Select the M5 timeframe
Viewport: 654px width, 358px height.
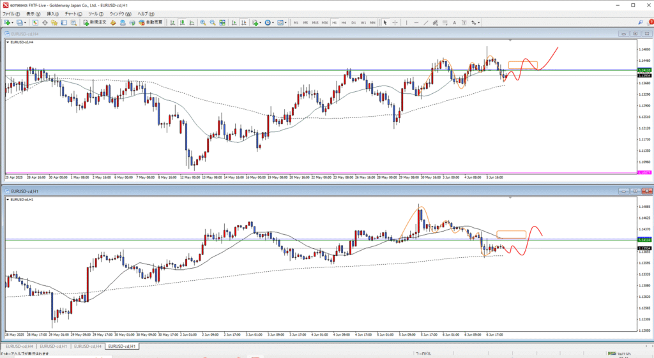(305, 22)
